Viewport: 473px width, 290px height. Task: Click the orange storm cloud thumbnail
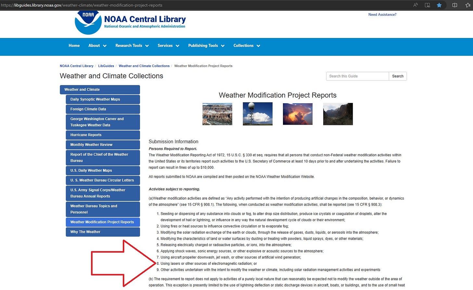298,114
